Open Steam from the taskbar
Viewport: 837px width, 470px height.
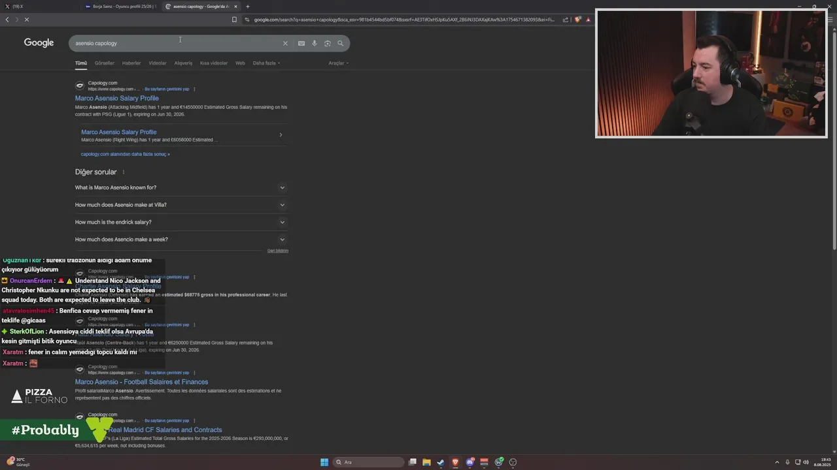(x=441, y=462)
